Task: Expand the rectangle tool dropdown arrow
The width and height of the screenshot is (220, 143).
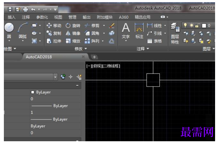Action: coord(40,26)
